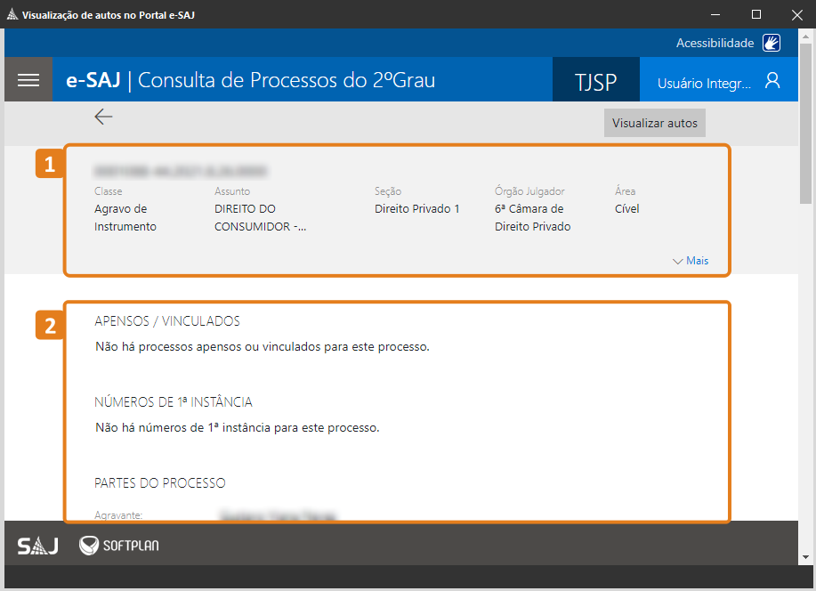The height and width of the screenshot is (591, 816).
Task: Open the hamburger menu
Action: coord(28,80)
